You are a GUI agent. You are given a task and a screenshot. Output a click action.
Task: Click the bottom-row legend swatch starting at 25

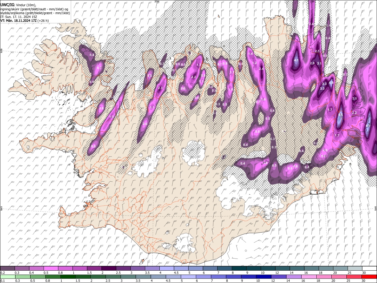coord(354,277)
